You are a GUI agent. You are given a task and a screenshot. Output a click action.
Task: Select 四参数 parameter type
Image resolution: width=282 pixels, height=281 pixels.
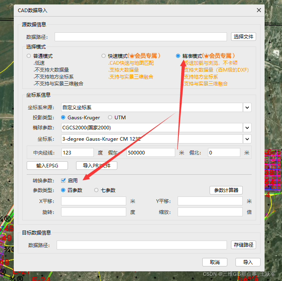click(63, 190)
